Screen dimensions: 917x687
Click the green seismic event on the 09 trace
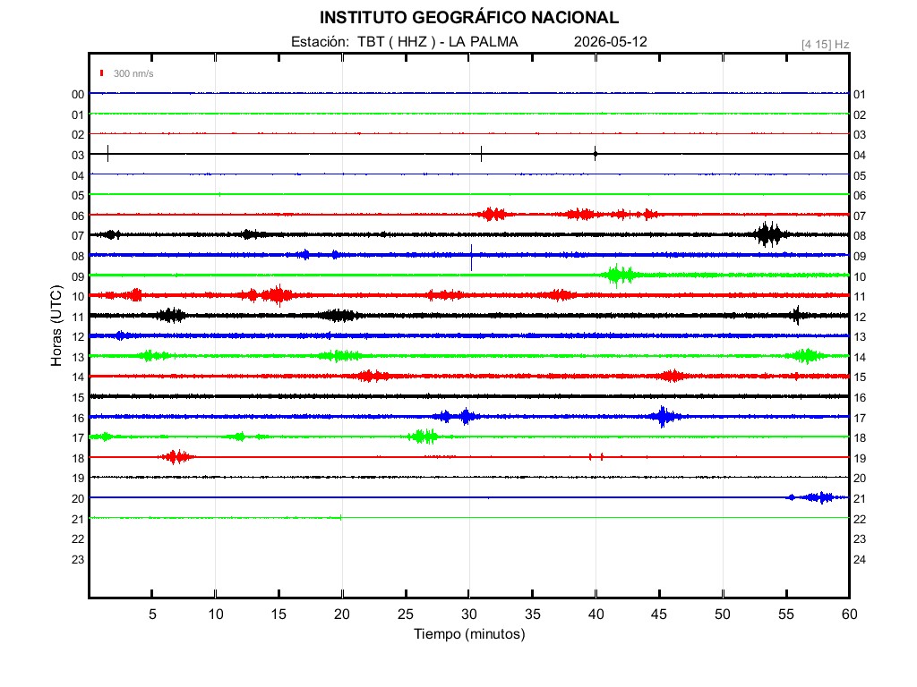click(620, 276)
